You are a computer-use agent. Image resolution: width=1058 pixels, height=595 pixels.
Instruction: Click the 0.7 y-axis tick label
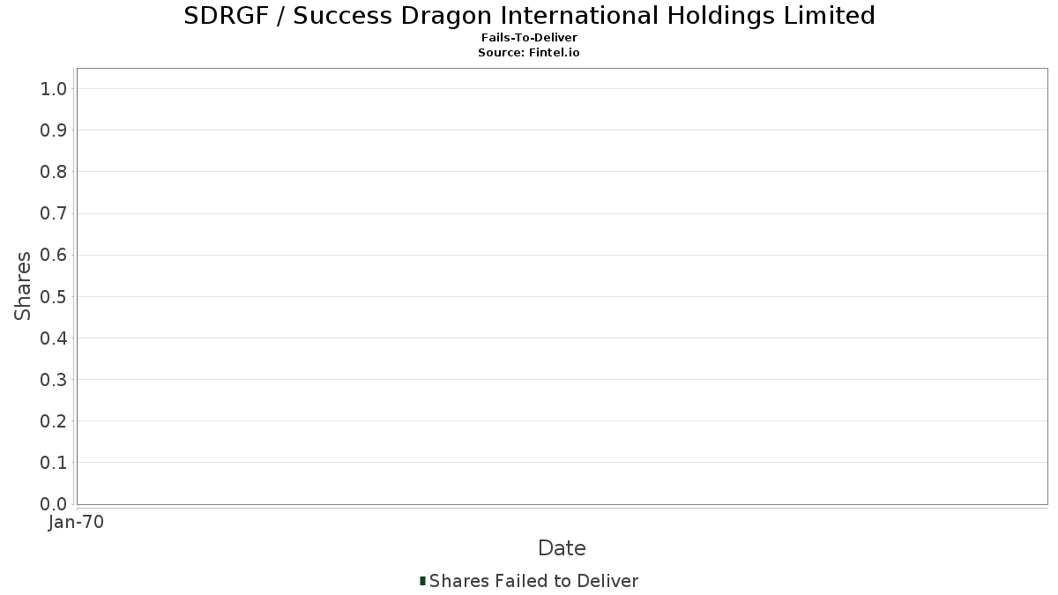(54, 213)
